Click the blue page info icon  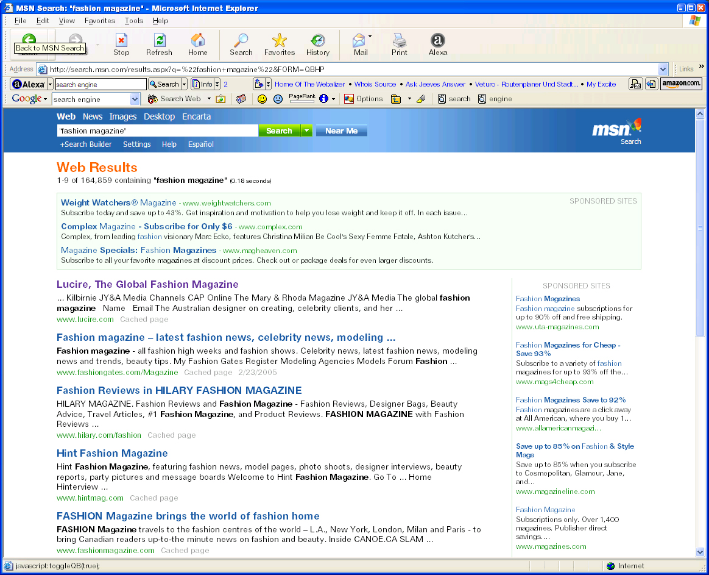point(324,99)
